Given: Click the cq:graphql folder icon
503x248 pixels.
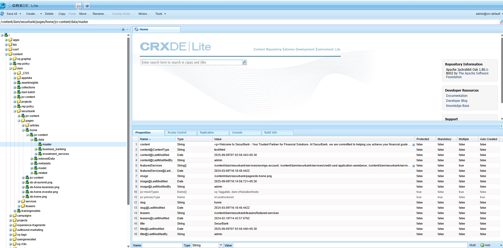Looking at the screenshot, I should 15,59.
